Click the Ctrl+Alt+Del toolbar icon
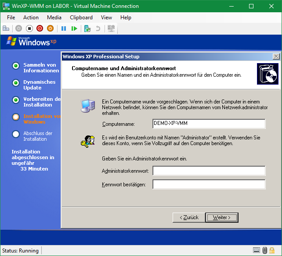 (6, 28)
